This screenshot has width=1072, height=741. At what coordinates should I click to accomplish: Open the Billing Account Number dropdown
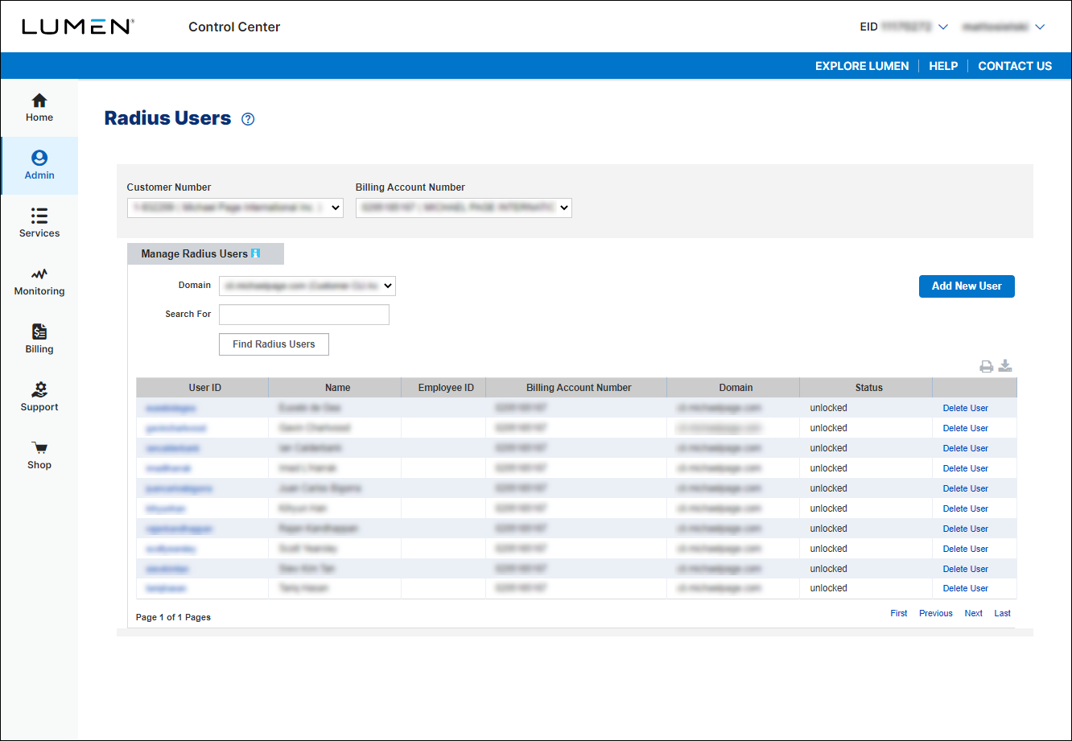tap(464, 208)
